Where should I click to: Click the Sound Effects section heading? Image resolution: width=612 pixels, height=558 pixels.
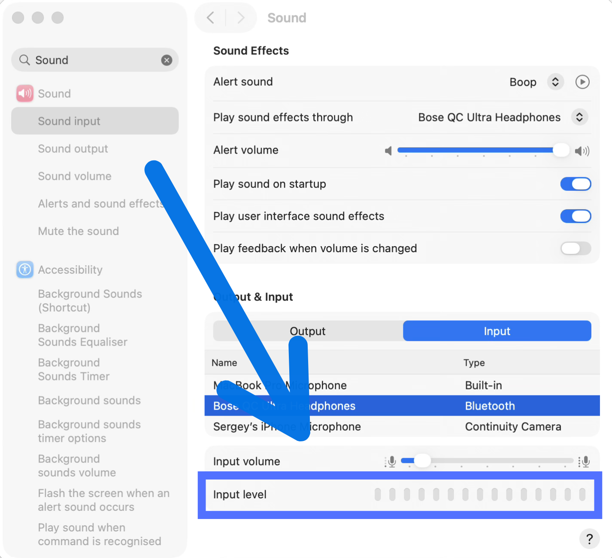[x=251, y=51]
